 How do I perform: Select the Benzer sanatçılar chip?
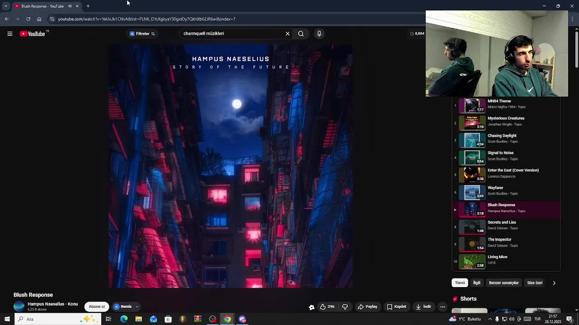click(x=503, y=283)
